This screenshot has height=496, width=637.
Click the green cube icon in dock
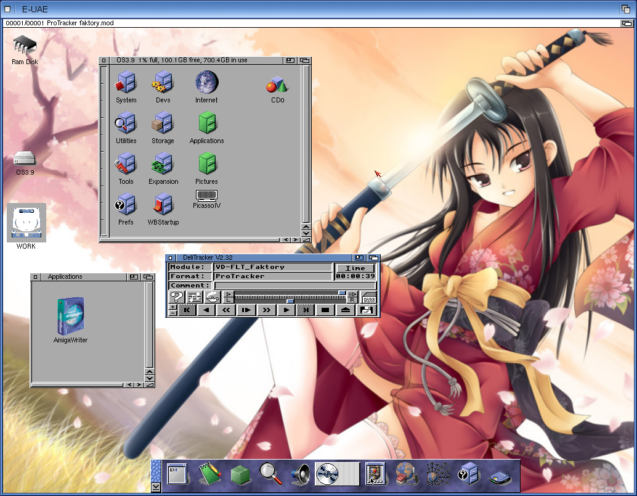(240, 475)
